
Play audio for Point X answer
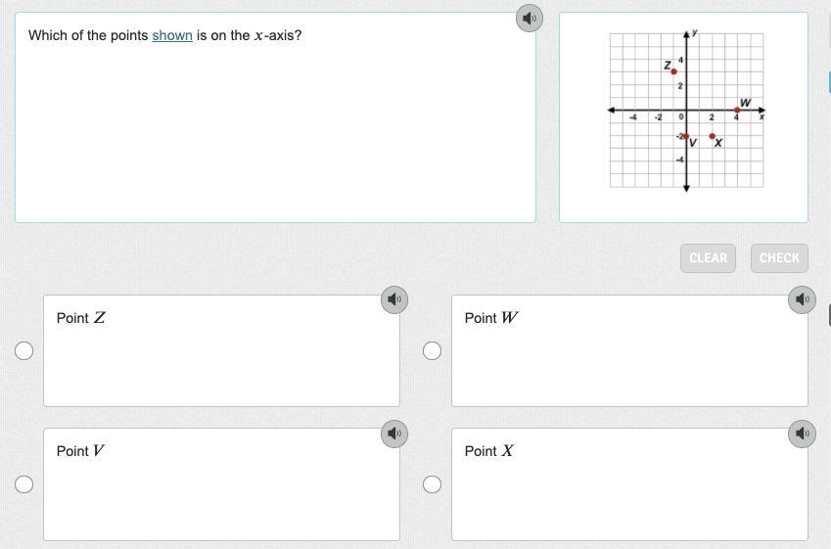pos(802,434)
